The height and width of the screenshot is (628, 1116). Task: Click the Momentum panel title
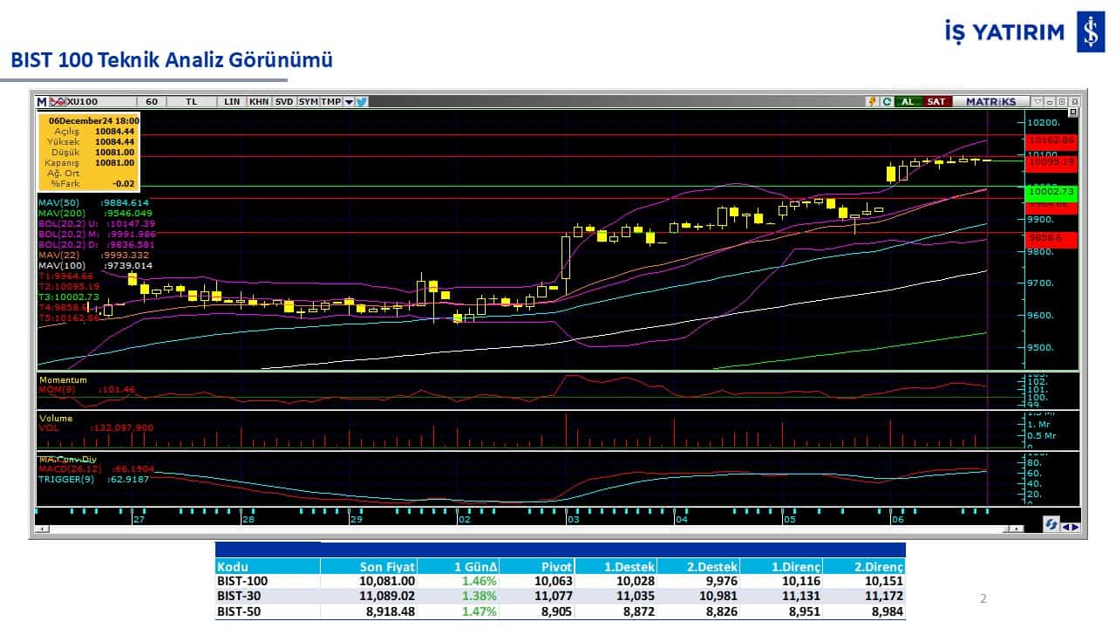pyautogui.click(x=63, y=380)
